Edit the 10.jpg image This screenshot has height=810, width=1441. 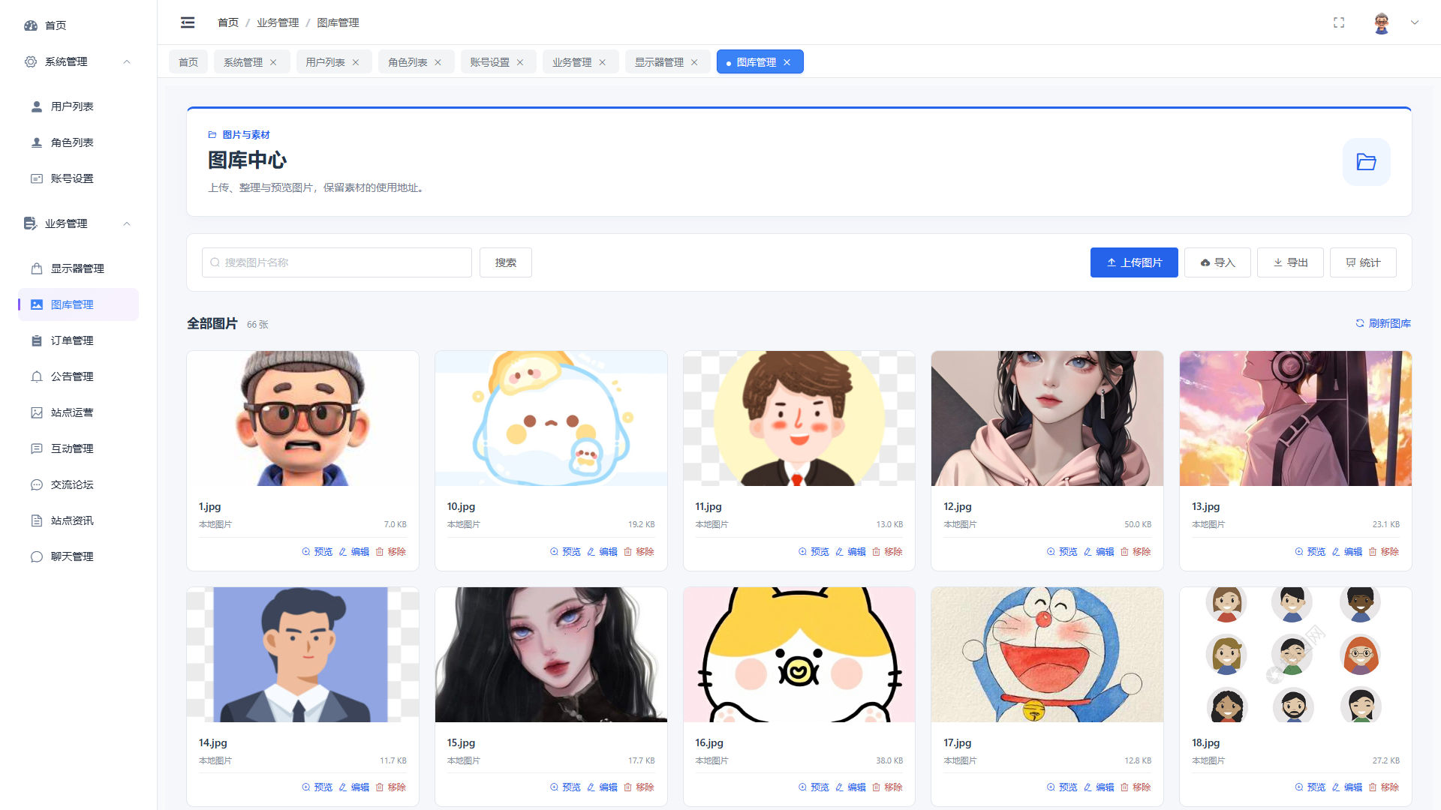pyautogui.click(x=602, y=552)
